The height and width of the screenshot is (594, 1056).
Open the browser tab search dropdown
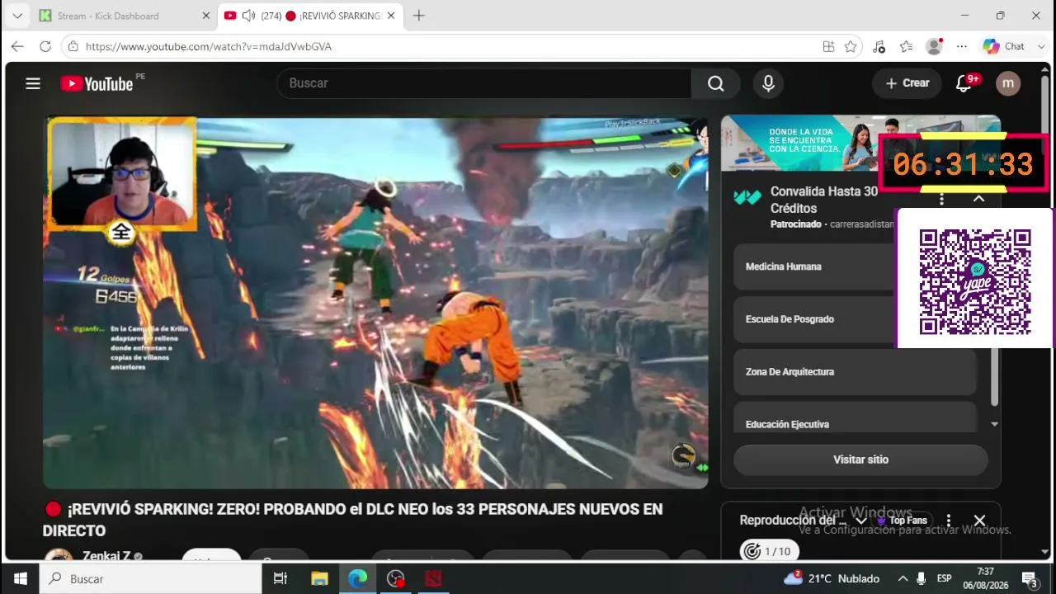(x=17, y=16)
